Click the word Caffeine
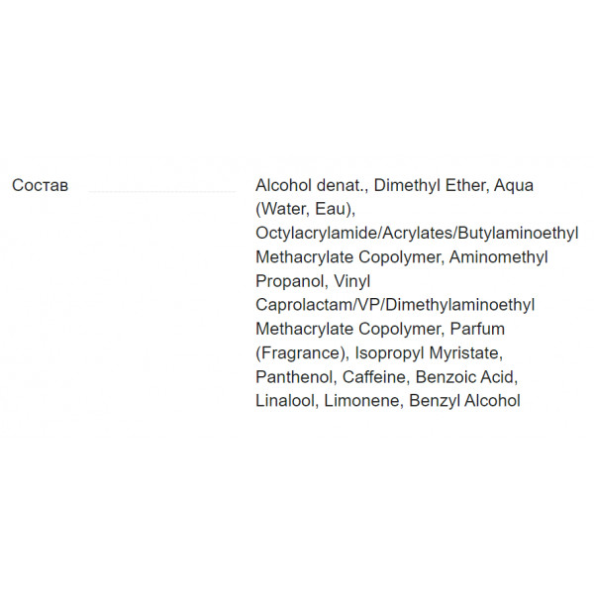The image size is (594, 594). [x=375, y=377]
